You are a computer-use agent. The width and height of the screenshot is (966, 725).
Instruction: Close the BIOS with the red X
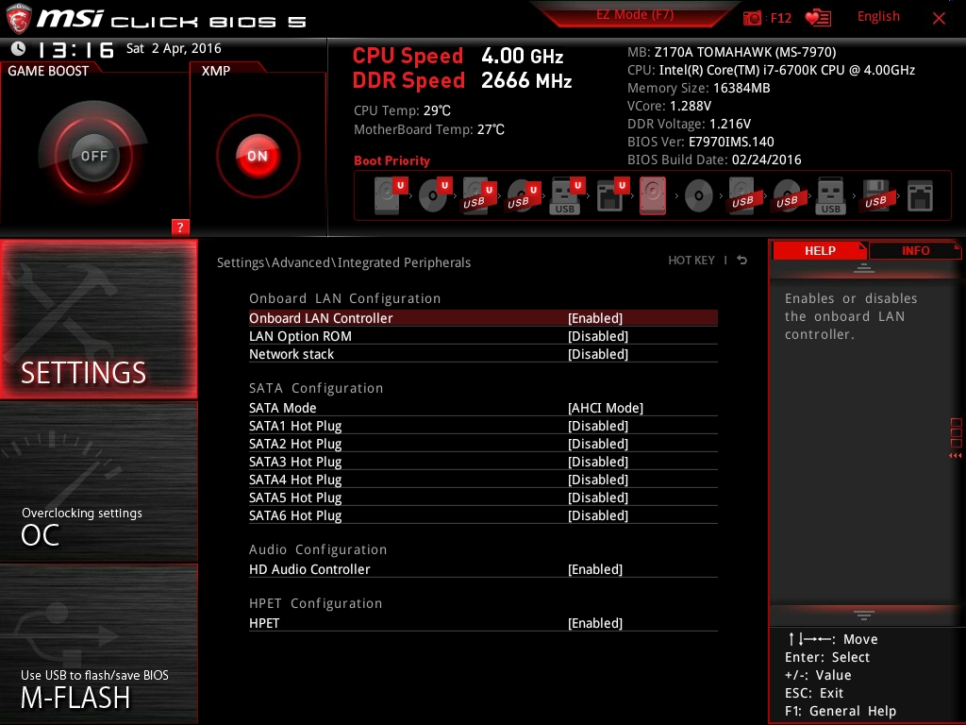point(939,18)
